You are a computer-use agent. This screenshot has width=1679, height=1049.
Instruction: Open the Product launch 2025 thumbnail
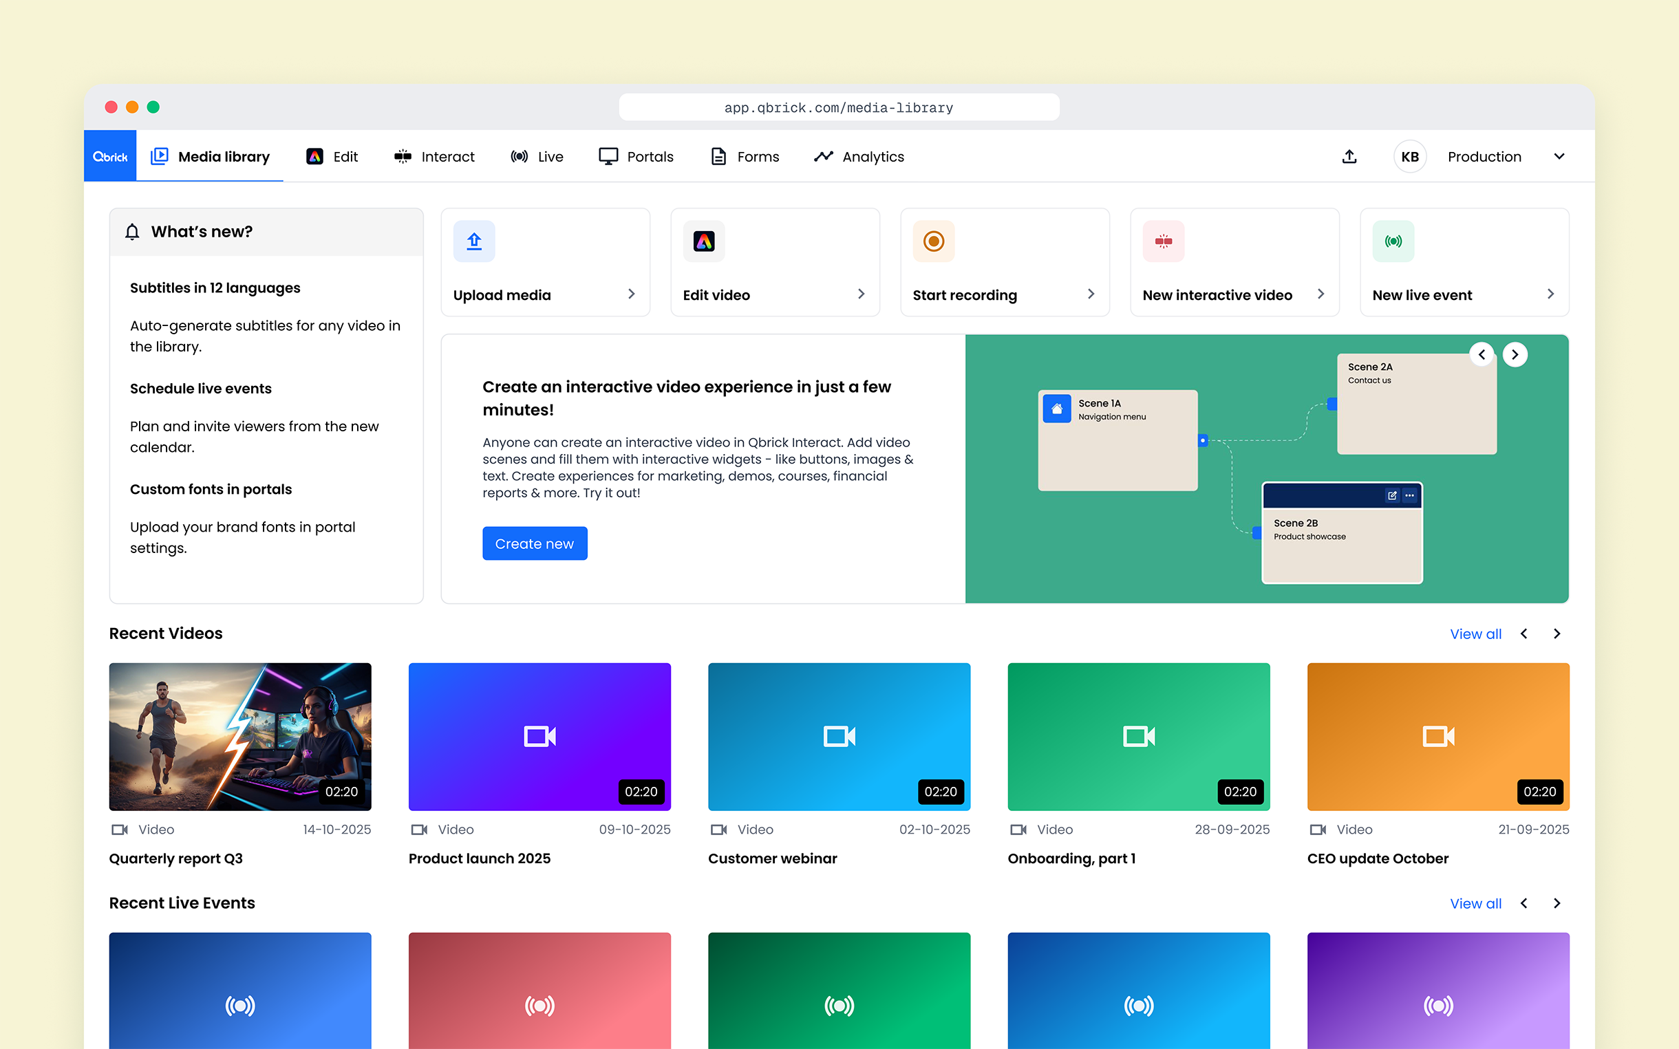pos(539,736)
